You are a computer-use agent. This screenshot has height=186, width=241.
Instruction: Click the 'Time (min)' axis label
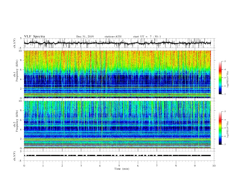pyautogui.click(x=122, y=169)
